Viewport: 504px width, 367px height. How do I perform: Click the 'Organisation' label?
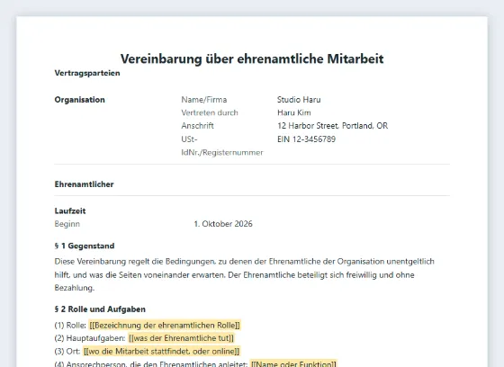coord(80,100)
